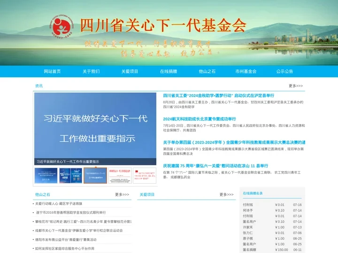Open the article 如何发挥社区家庭综合服务中心平台作用
Viewport: 338px width, 253px height.
tap(65, 249)
